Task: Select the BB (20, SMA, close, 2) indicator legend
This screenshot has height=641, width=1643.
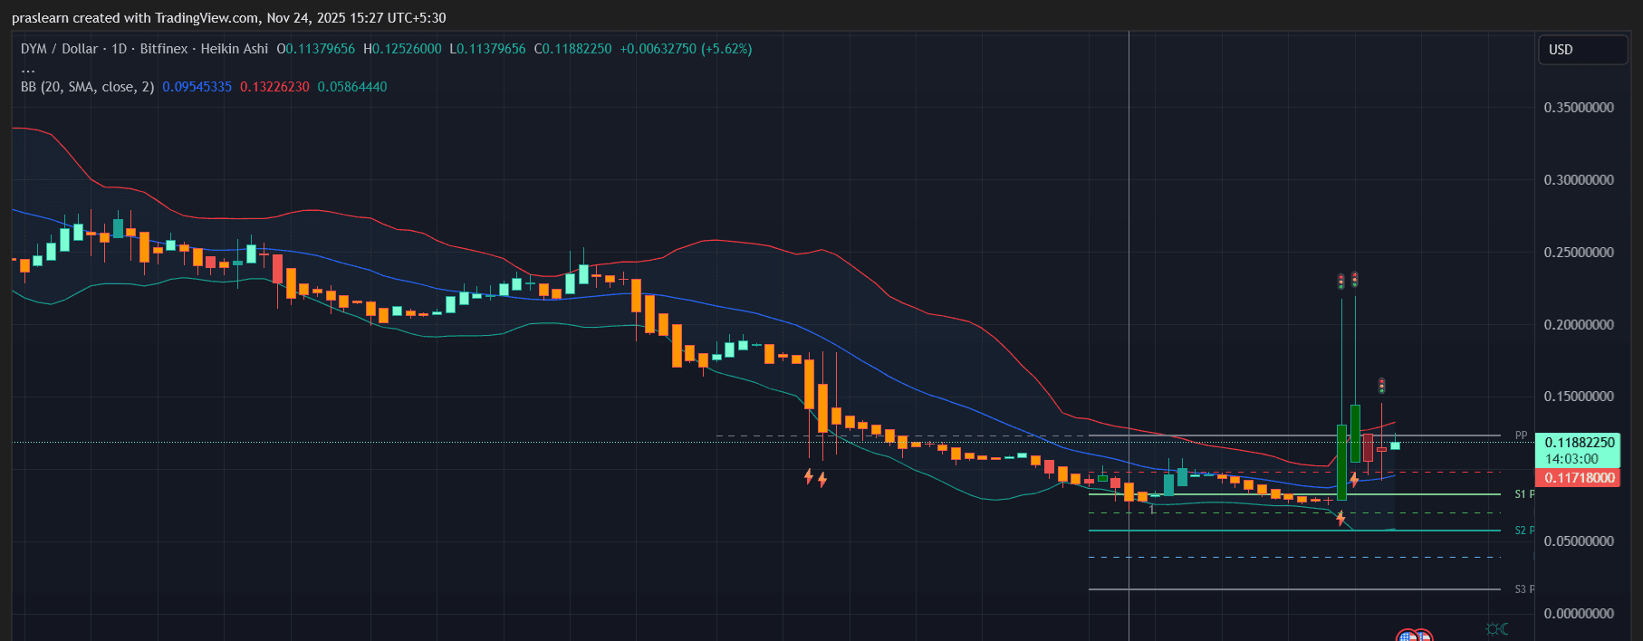Action: [x=87, y=87]
